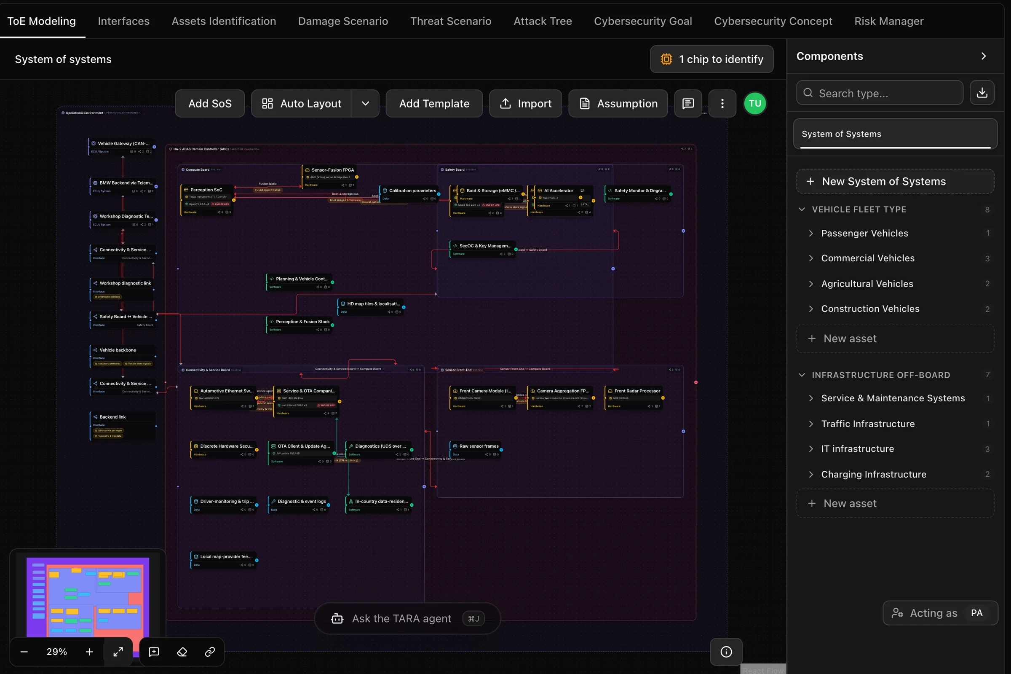
Task: Open the three-dot more options menu
Action: click(722, 104)
